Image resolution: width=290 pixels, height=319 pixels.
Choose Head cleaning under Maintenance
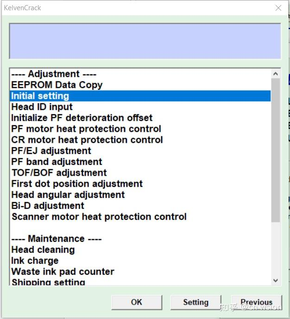tap(43, 250)
